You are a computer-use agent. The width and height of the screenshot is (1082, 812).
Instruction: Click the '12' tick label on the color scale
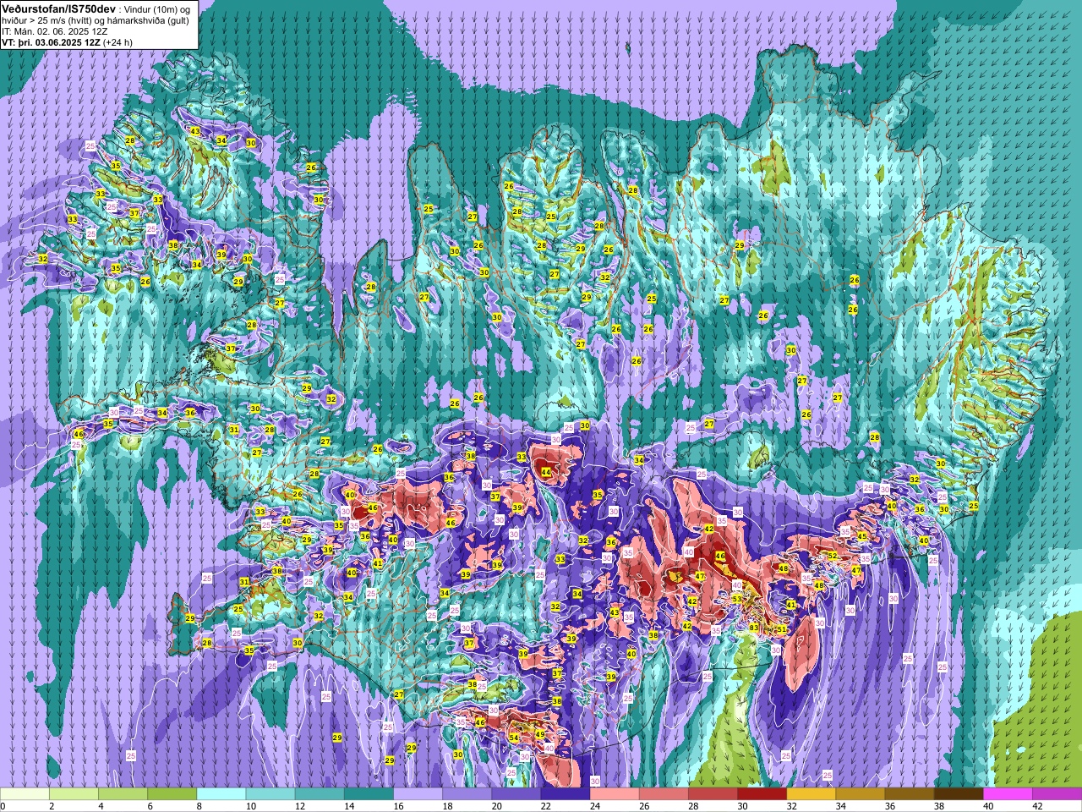tap(299, 806)
